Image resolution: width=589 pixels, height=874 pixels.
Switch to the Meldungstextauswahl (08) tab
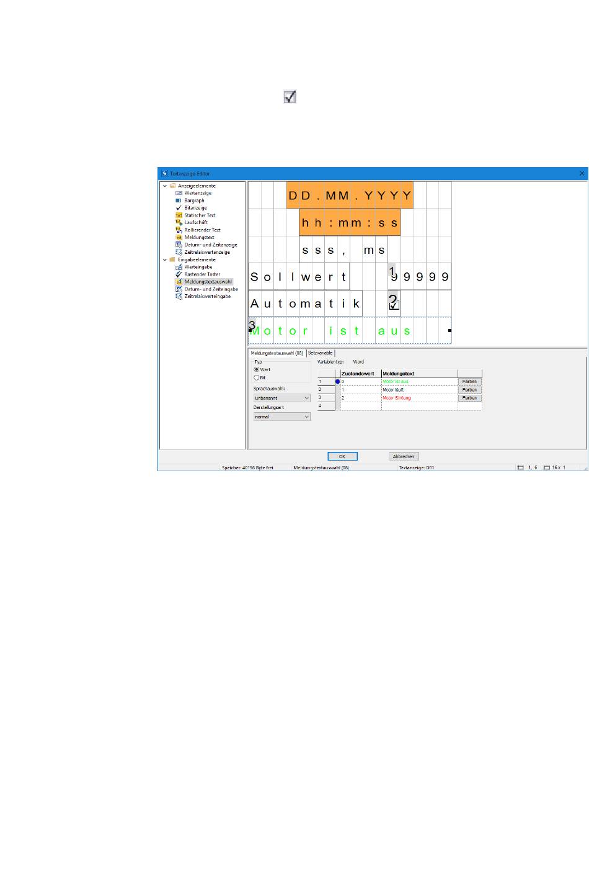point(277,353)
